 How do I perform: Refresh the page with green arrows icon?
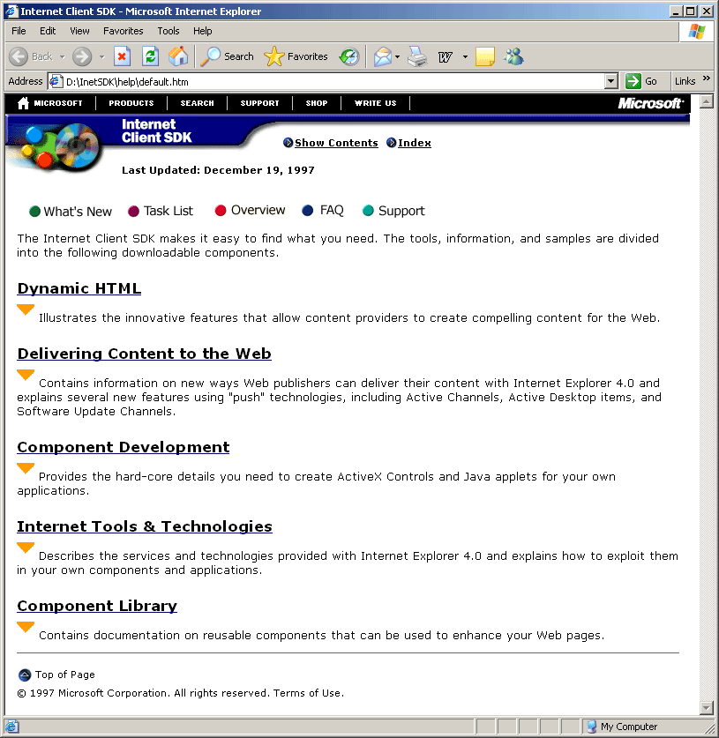click(x=150, y=56)
